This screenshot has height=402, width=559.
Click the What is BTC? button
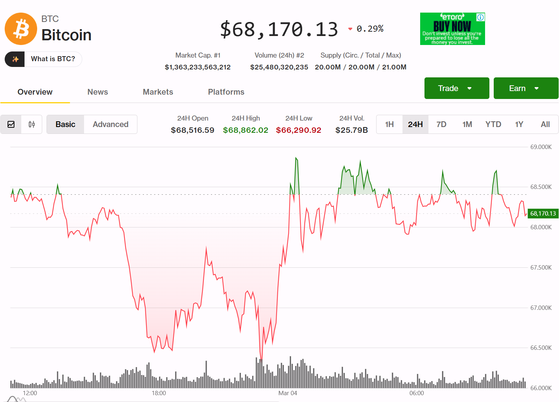pos(53,59)
